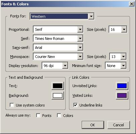Open monospace Size dropdown showing 13

118,57
